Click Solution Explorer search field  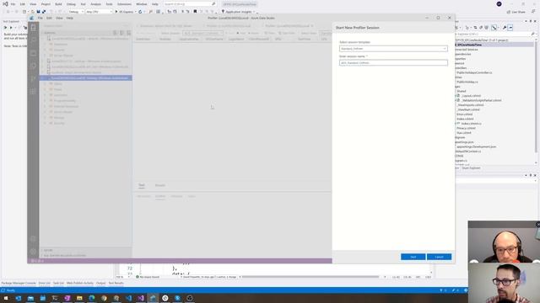pos(494,34)
